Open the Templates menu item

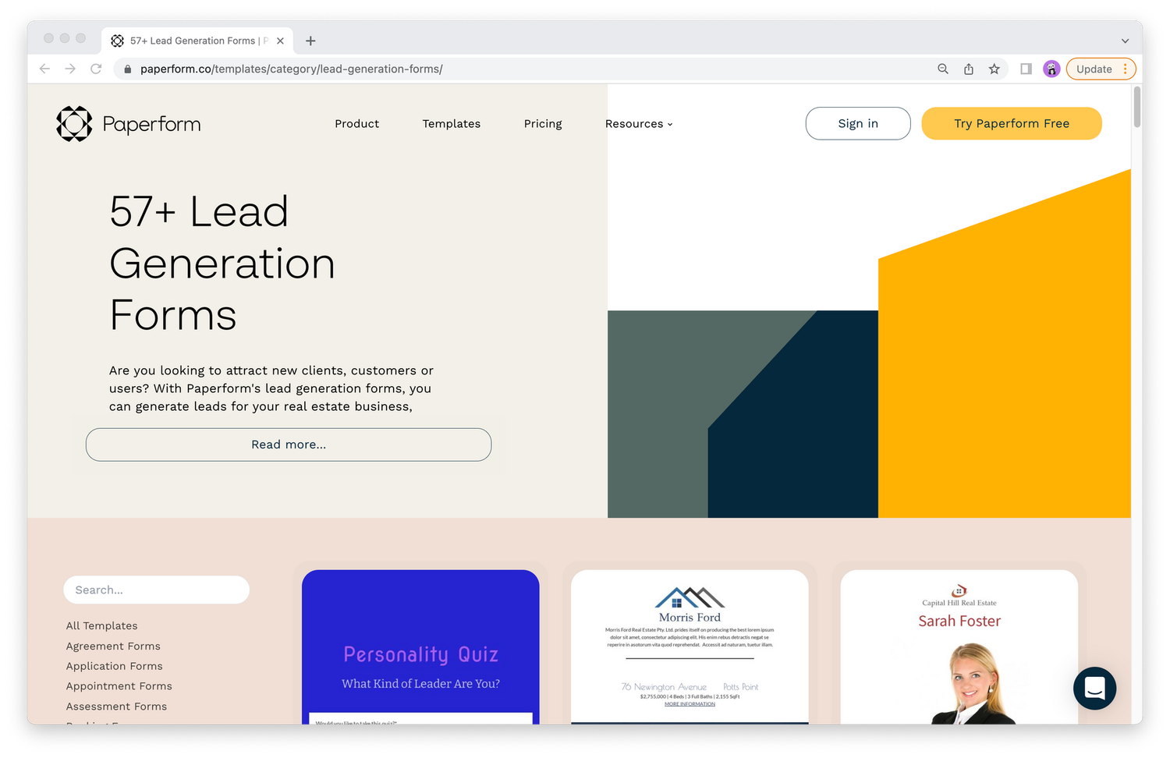point(451,124)
